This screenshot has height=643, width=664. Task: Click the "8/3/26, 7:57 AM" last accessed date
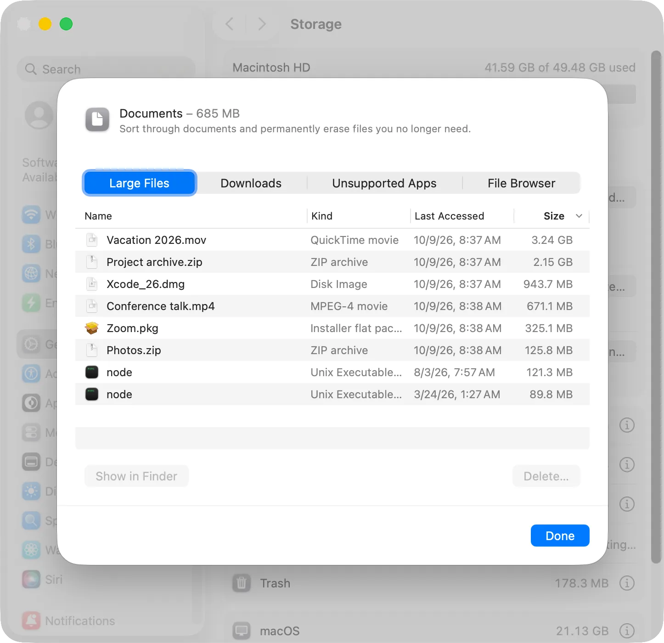[454, 372]
